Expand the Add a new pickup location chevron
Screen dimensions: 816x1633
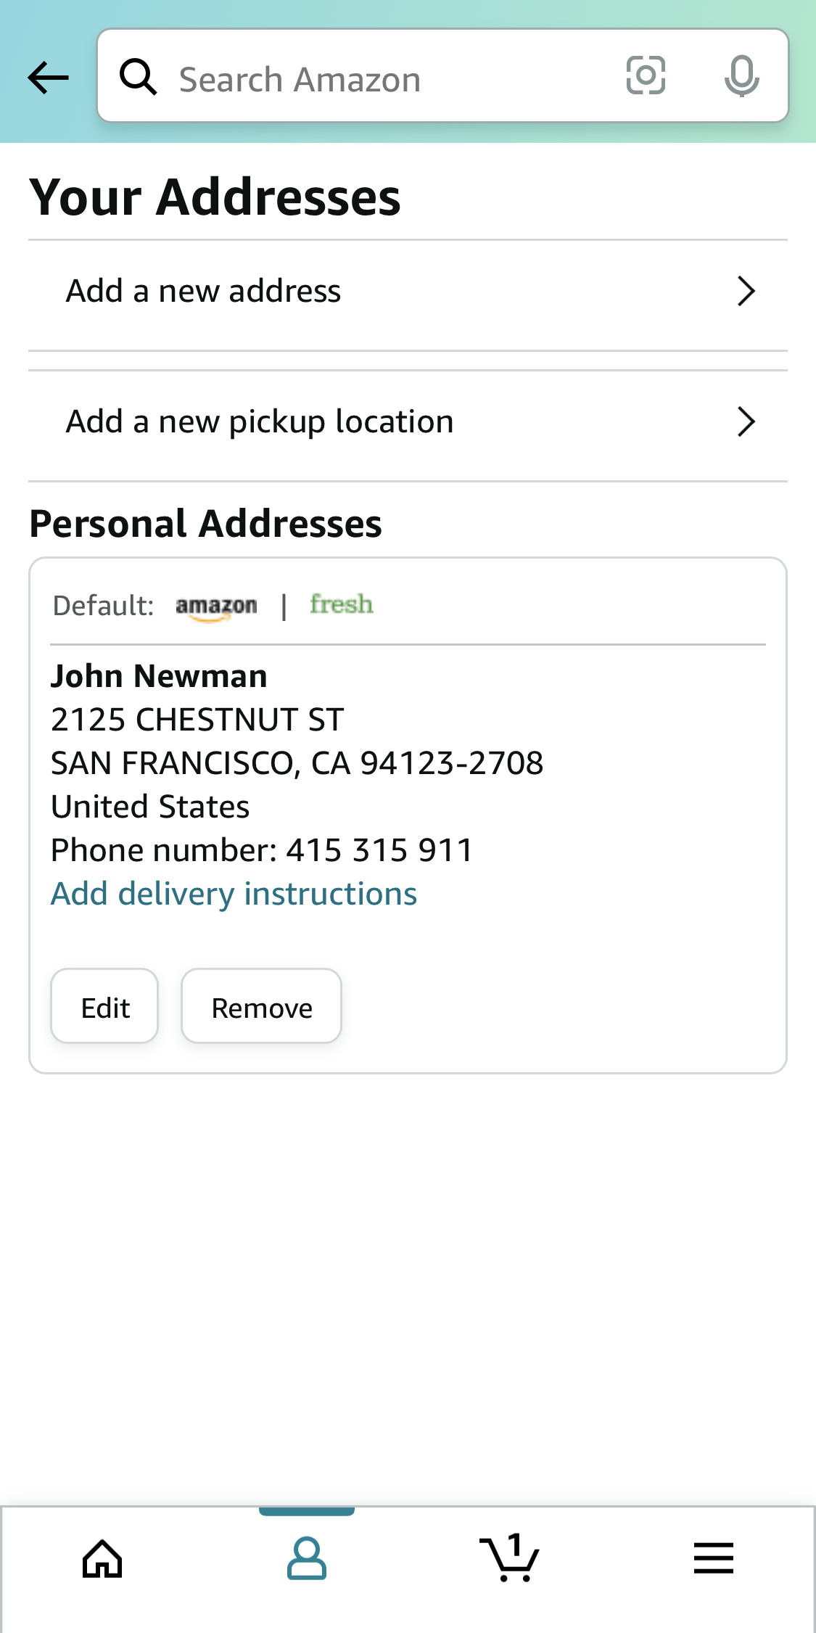click(x=746, y=420)
